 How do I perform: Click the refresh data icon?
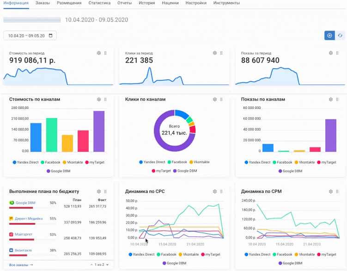(x=340, y=36)
